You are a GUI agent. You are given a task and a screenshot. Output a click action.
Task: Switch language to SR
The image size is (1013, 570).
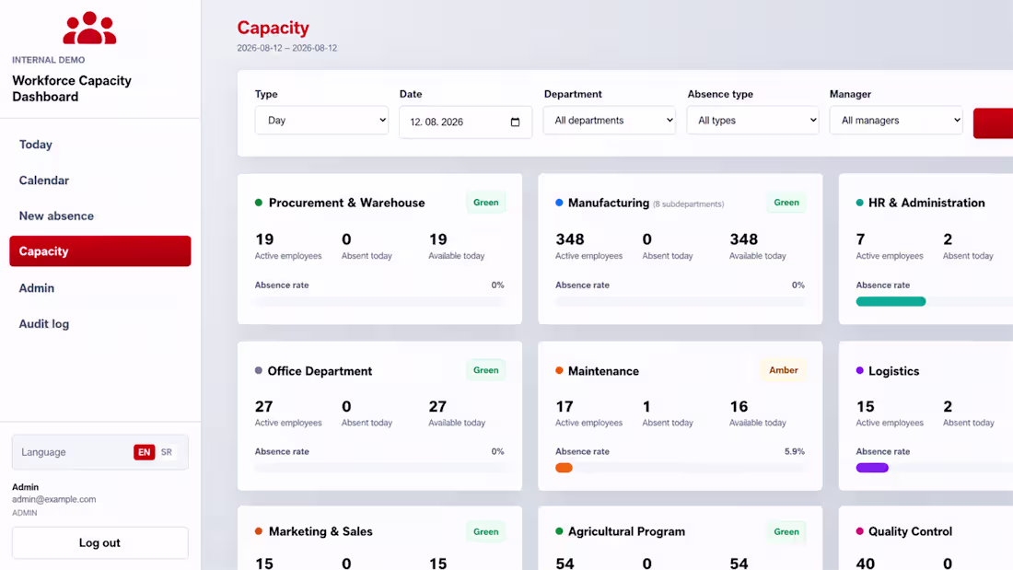167,452
